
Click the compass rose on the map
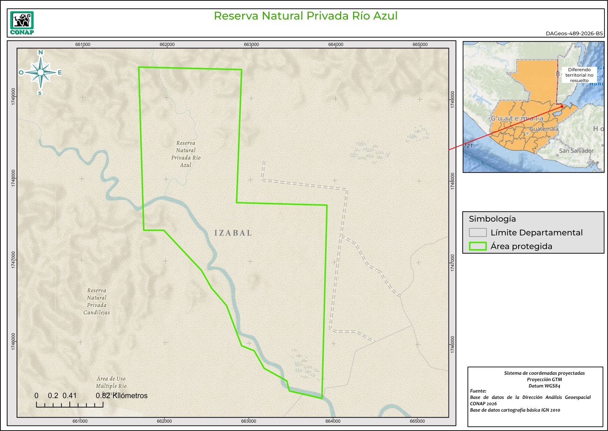[x=40, y=72]
